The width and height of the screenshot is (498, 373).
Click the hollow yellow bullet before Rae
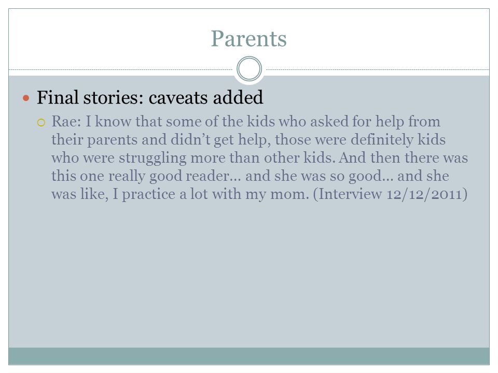click(x=41, y=122)
